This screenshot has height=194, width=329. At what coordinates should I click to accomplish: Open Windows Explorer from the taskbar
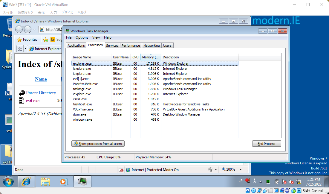45,182
